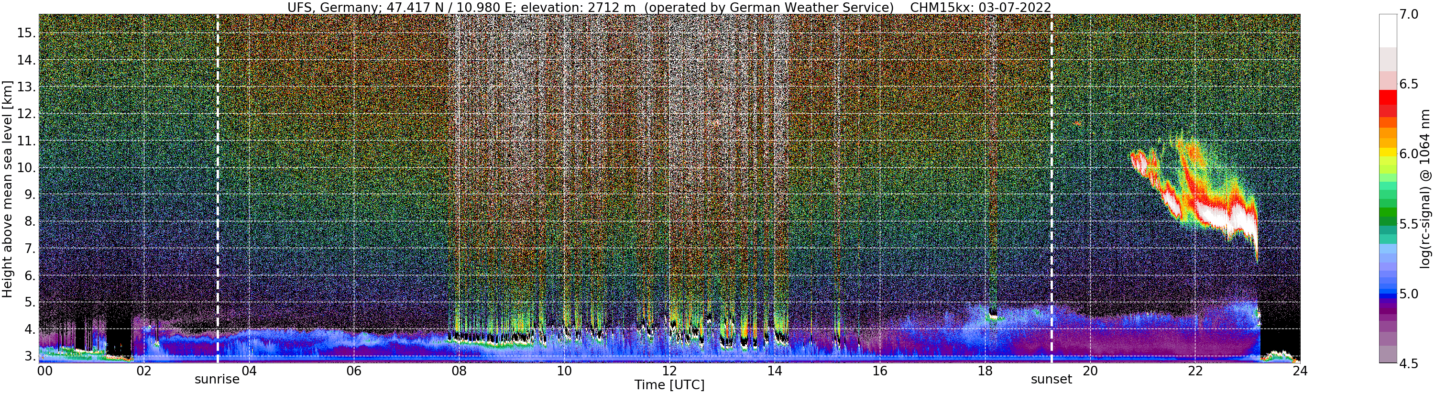
Task: Click the x-axis tick label '04'
Action: click(x=249, y=371)
